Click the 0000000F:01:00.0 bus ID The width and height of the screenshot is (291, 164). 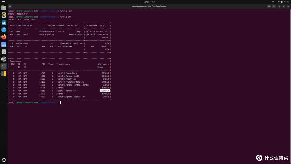pyautogui.click(x=69, y=43)
